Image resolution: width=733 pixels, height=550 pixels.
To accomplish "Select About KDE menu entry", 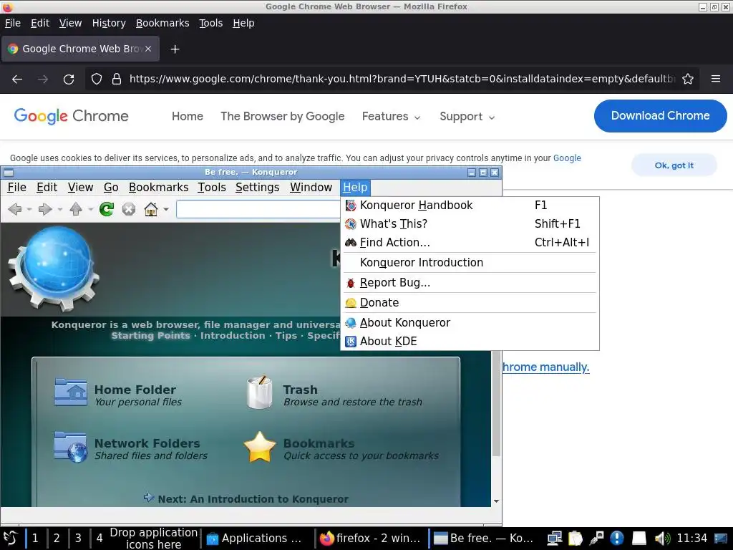I will [x=470, y=342].
